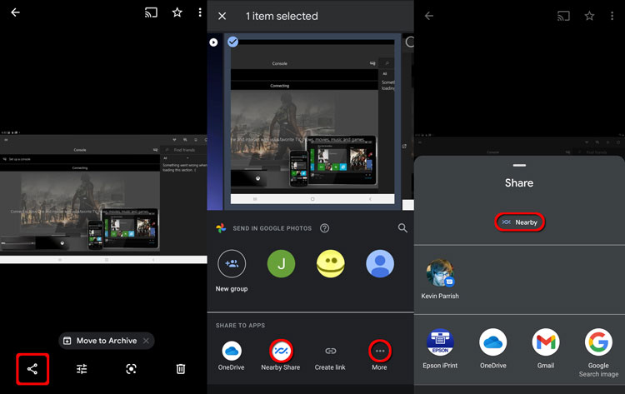625x394 pixels.
Task: Tap star icon in right share screen
Action: 589,16
